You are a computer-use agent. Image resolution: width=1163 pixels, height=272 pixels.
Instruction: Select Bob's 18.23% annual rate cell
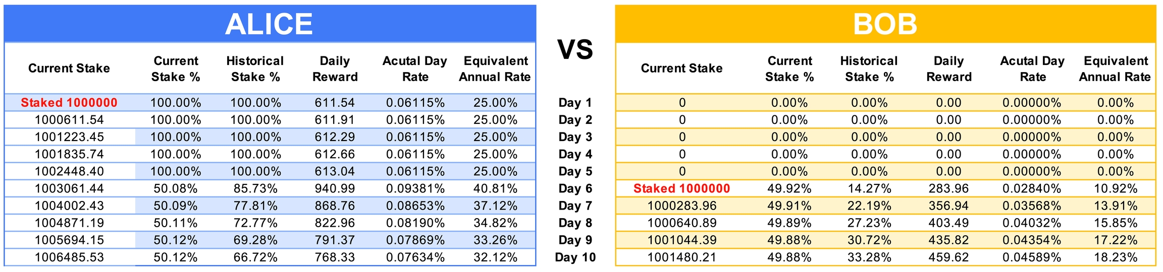coord(1116,257)
